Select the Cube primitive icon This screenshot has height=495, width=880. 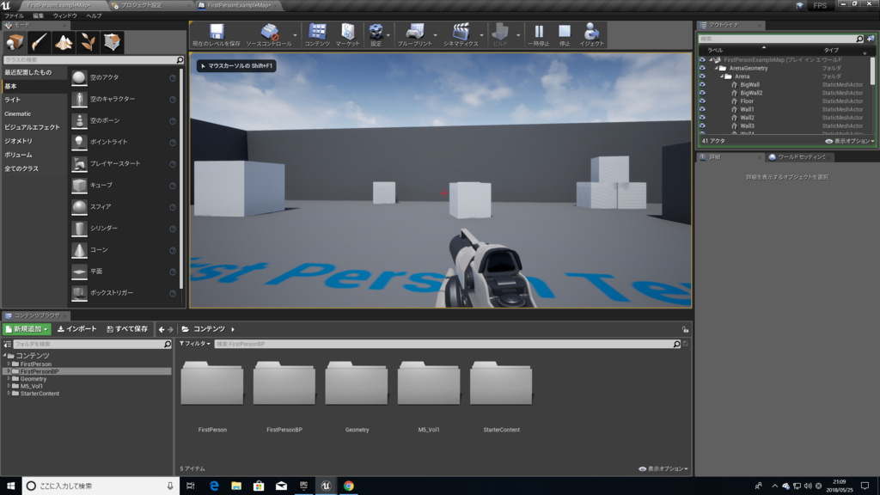point(79,186)
